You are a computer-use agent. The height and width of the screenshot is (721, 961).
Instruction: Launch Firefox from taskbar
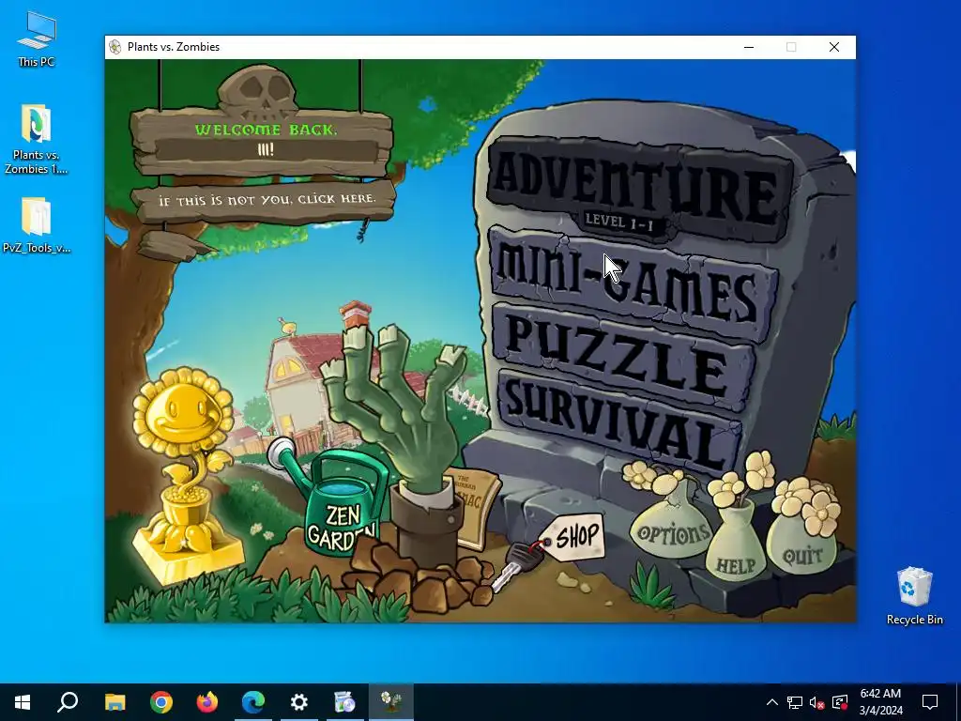point(207,702)
